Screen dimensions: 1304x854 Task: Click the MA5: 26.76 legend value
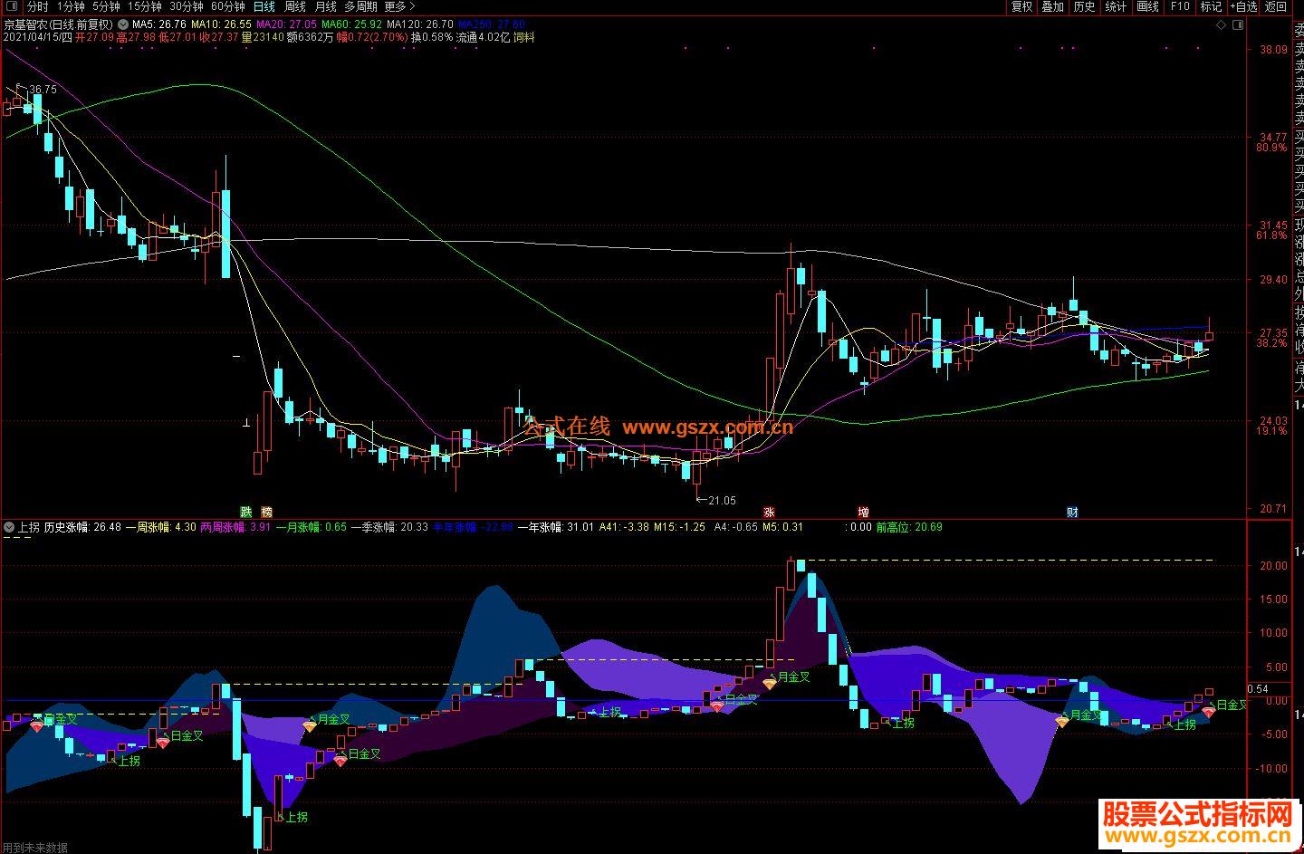(x=159, y=24)
